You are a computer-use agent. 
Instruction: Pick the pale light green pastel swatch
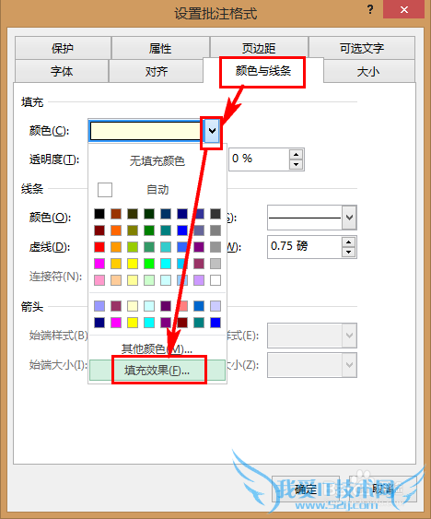[149, 280]
